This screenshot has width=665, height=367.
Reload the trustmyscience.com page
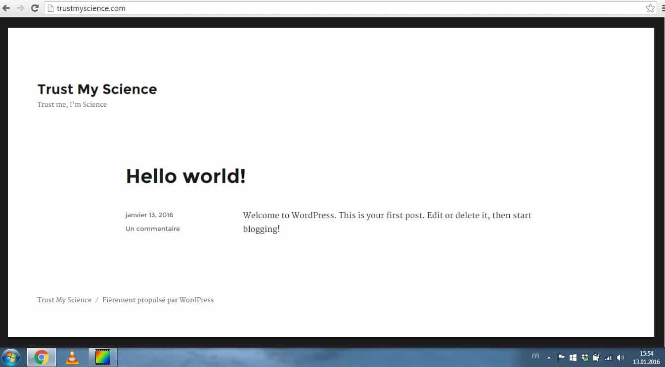(35, 8)
